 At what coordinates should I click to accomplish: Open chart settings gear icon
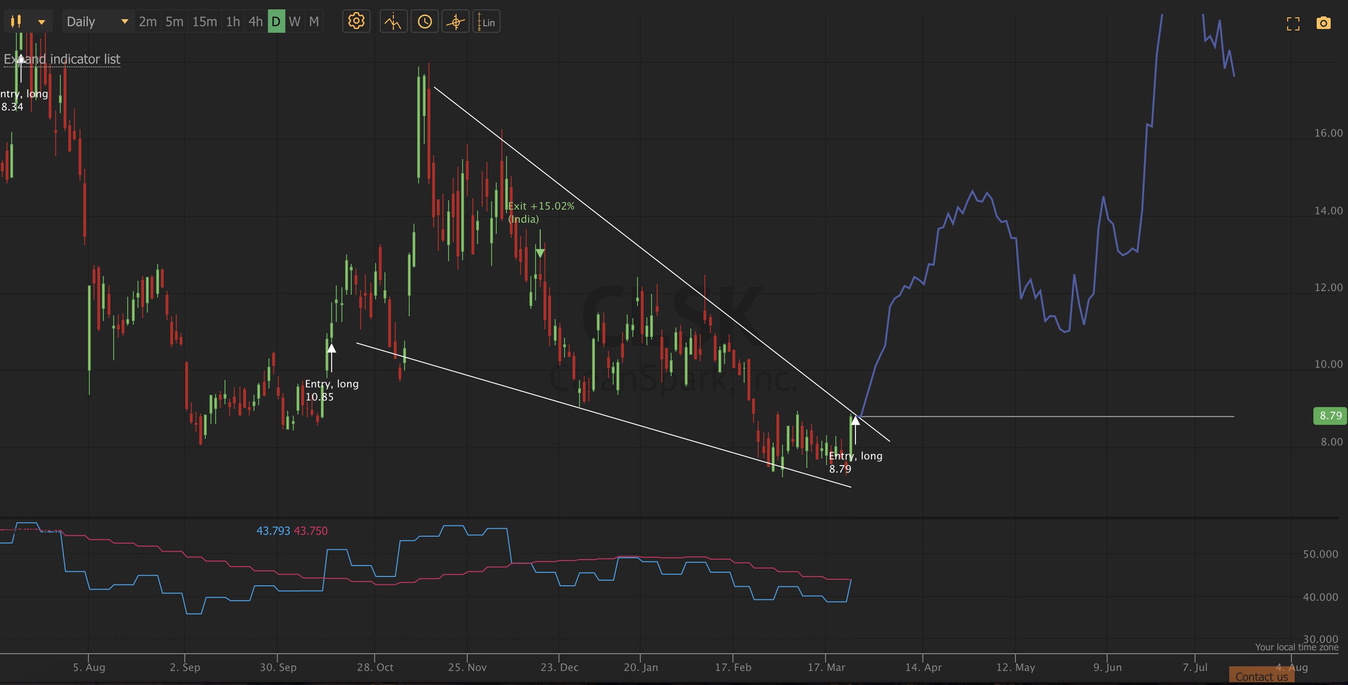356,22
